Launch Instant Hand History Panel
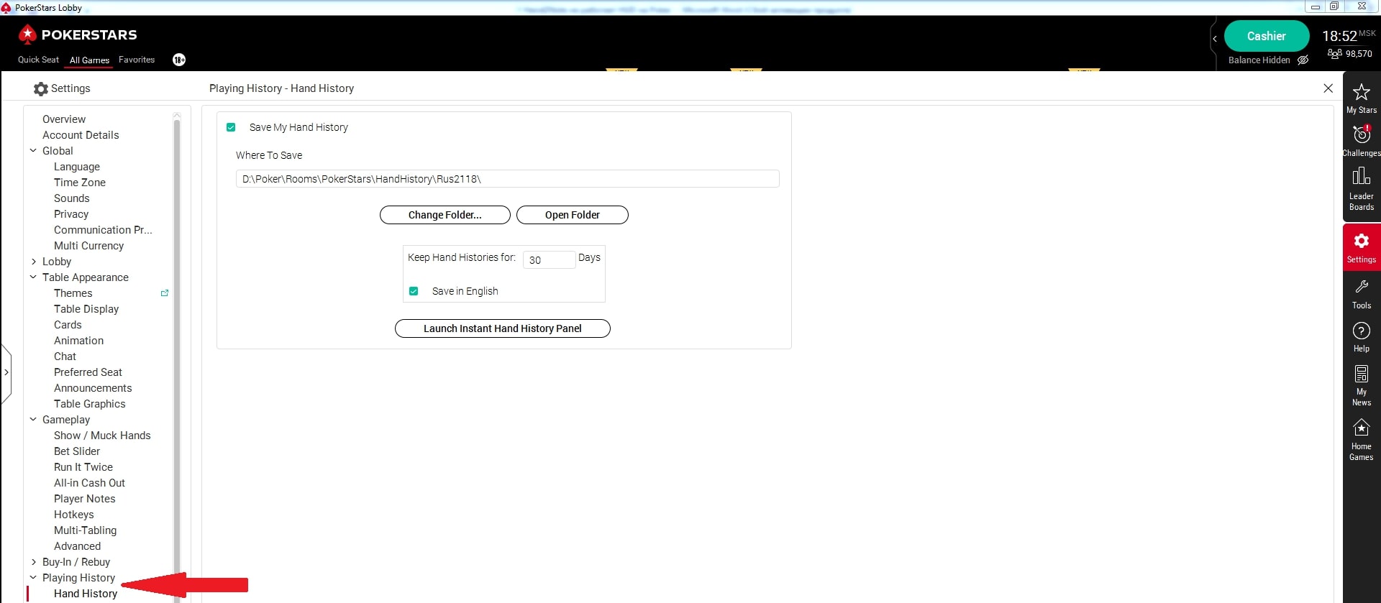 502,328
